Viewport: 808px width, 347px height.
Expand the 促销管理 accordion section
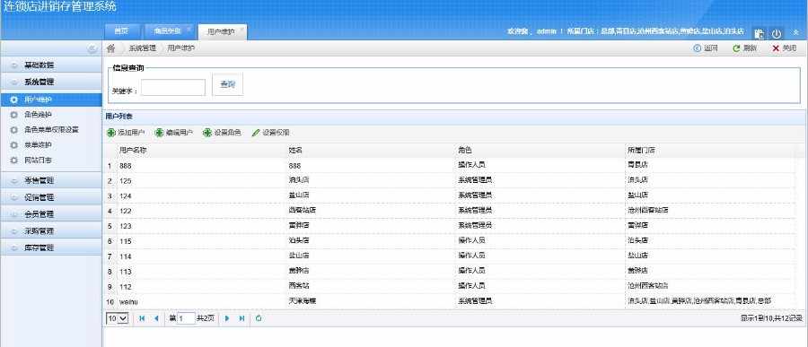pos(51,197)
